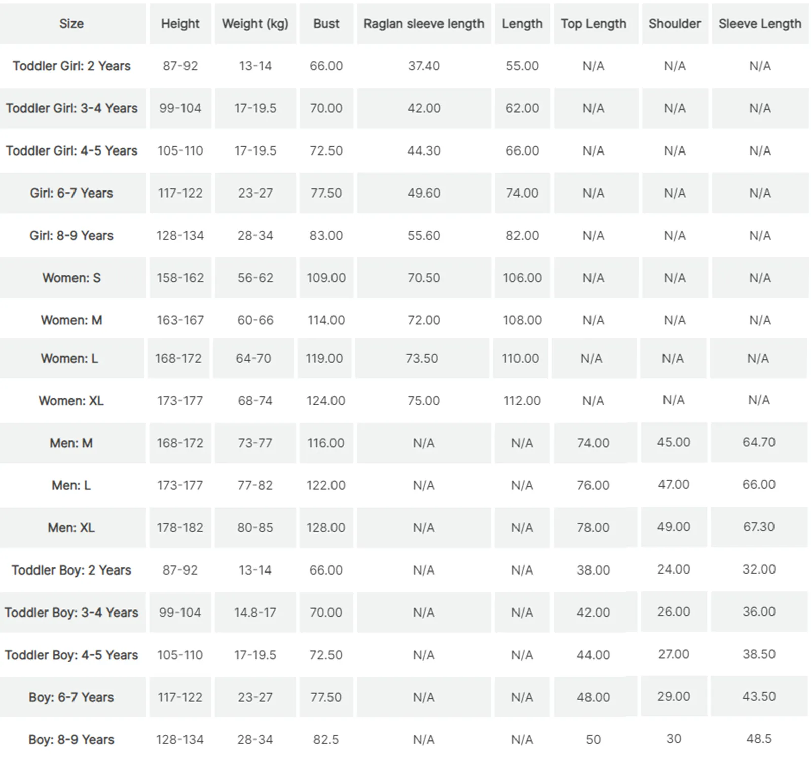Select the Toddler Boy: 2 Years top length 38.00

point(593,570)
